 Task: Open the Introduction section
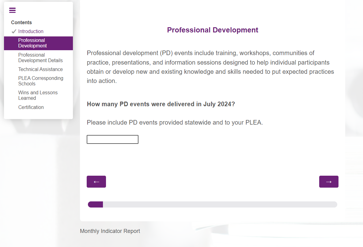31,31
